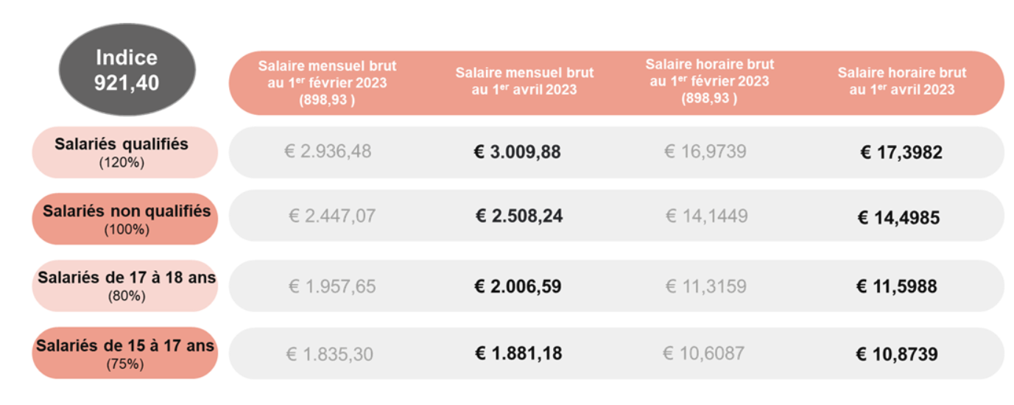Select the € 2.936,48 greyed salary value

328,152
